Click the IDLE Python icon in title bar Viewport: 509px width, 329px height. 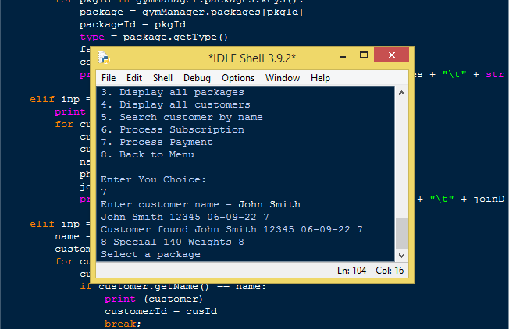coord(104,58)
